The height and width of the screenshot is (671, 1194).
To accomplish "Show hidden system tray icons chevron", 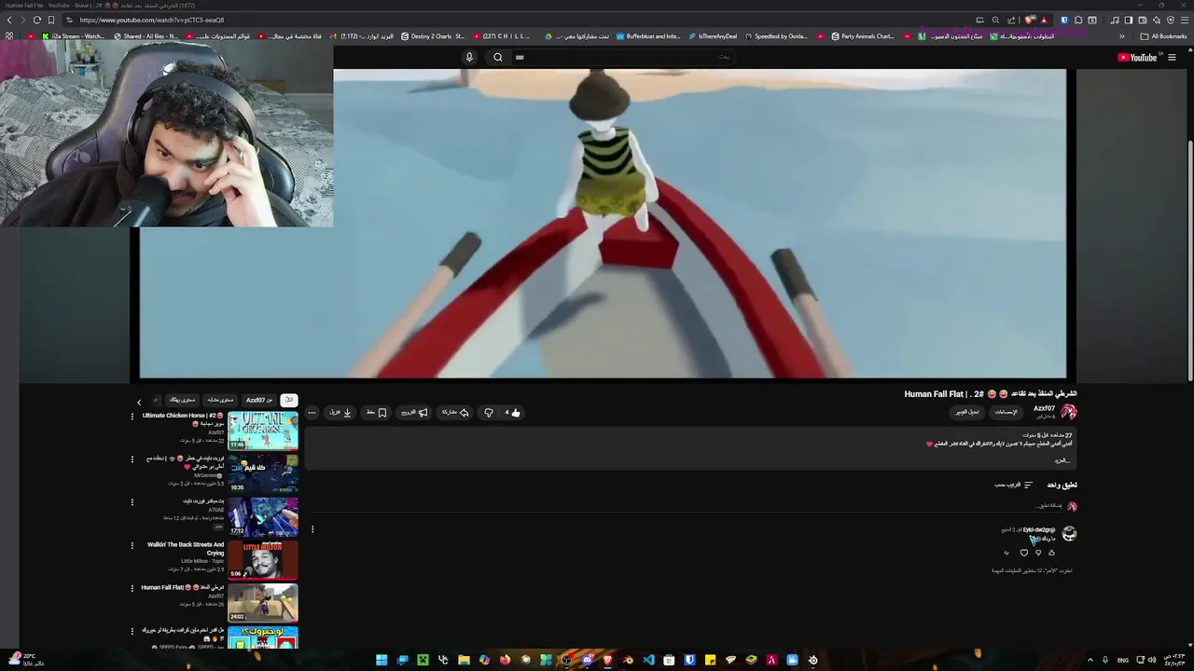I will (1090, 660).
